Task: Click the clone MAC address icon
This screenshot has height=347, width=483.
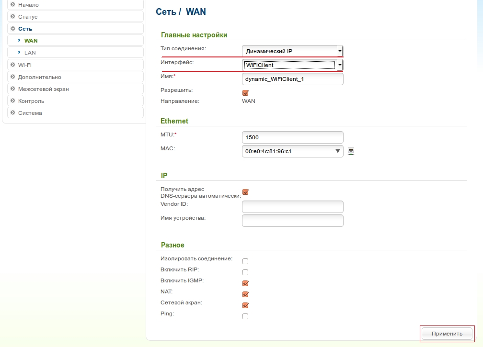Action: (x=351, y=151)
